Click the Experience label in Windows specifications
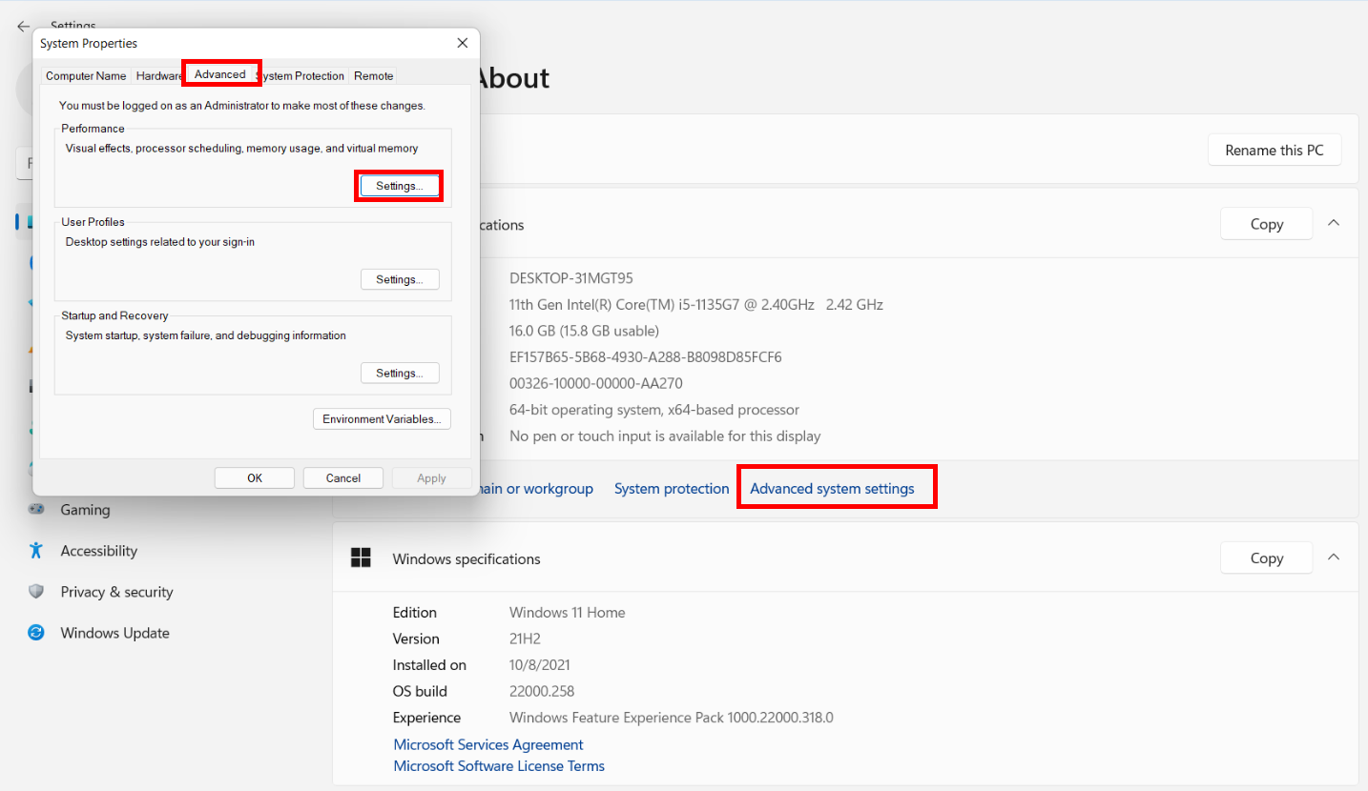This screenshot has height=791, width=1368. [426, 718]
